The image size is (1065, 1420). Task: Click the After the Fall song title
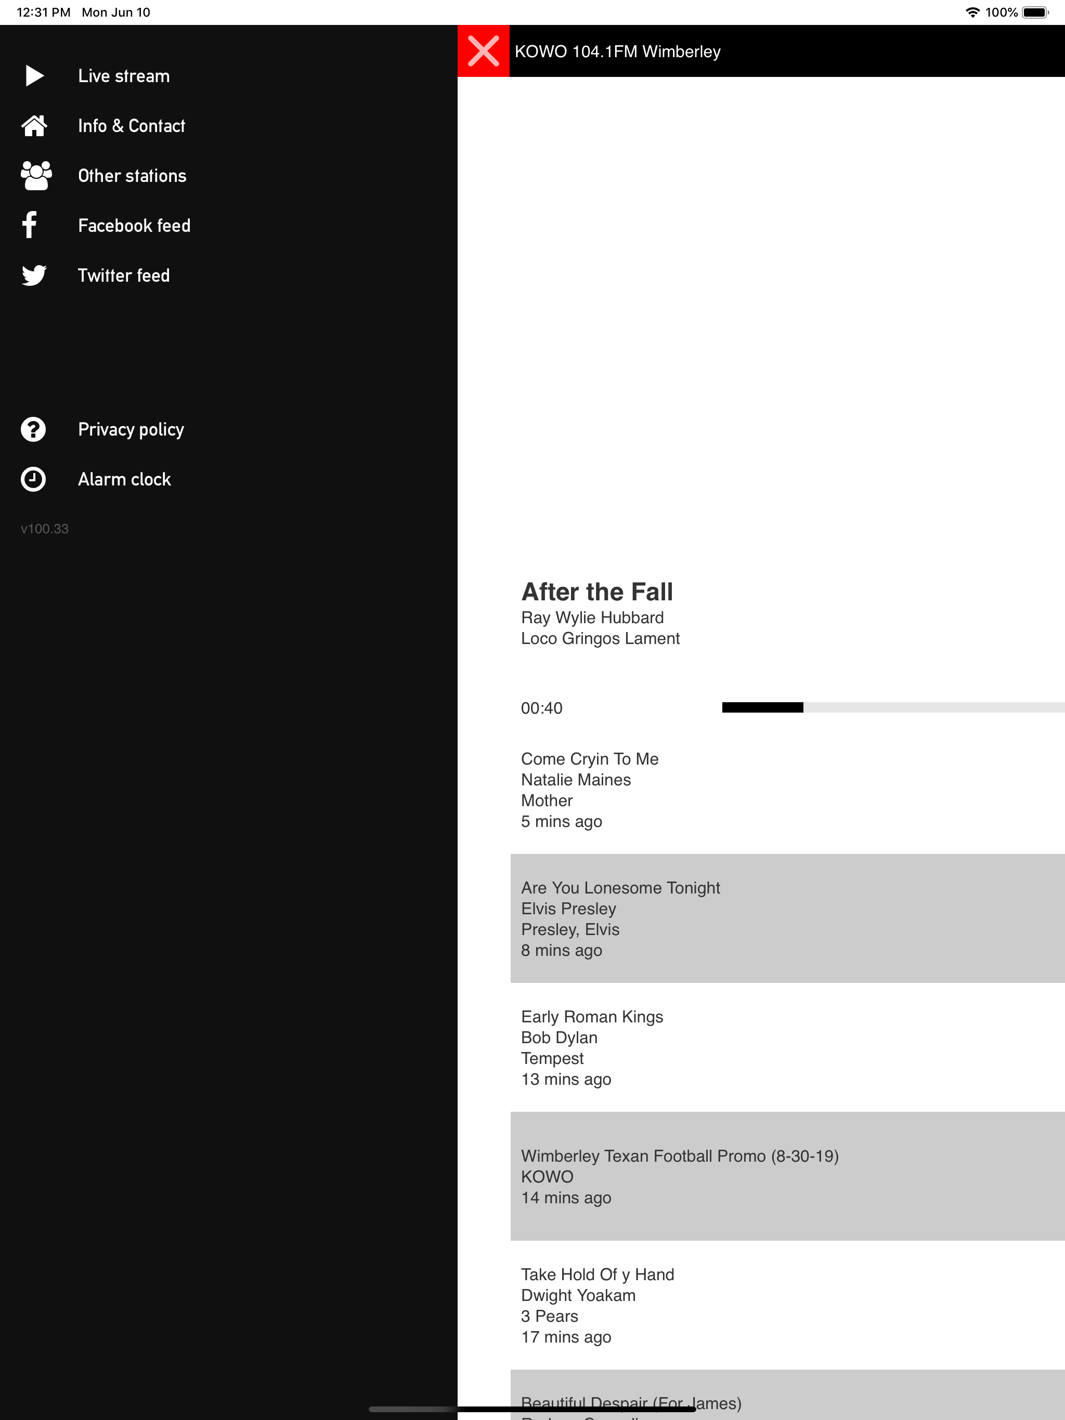[x=597, y=592]
